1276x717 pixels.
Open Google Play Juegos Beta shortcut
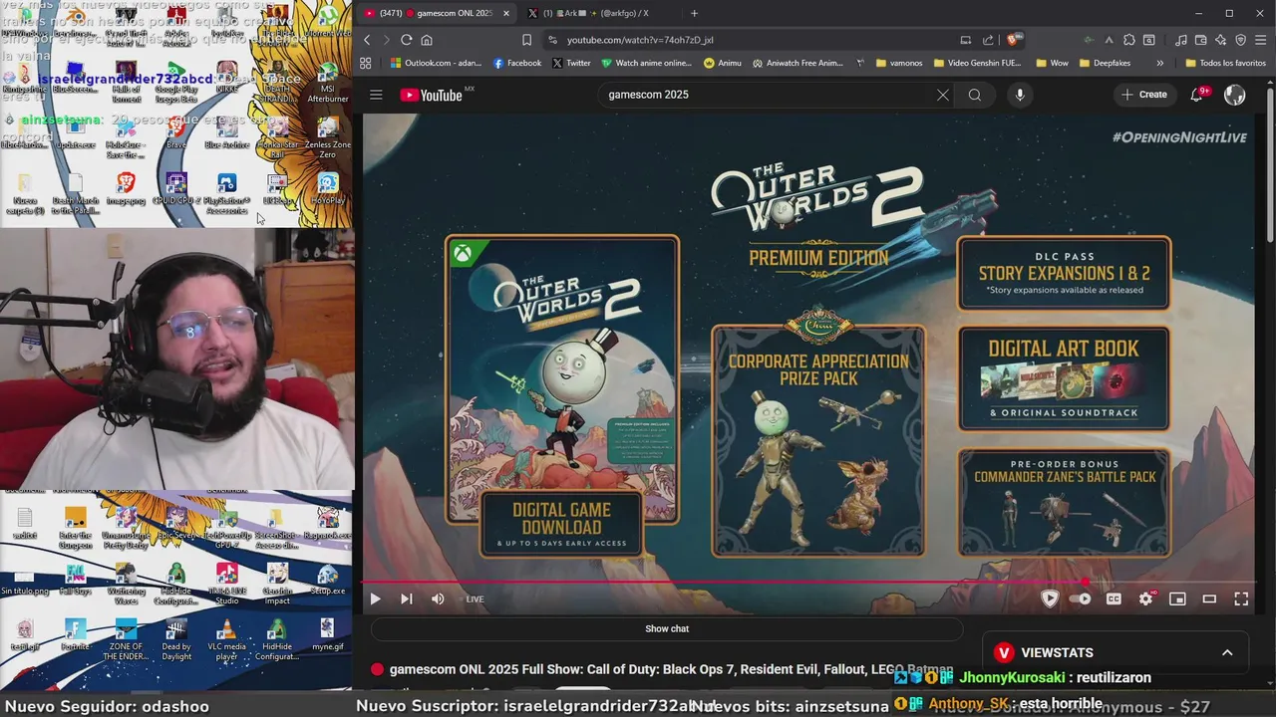(x=176, y=84)
